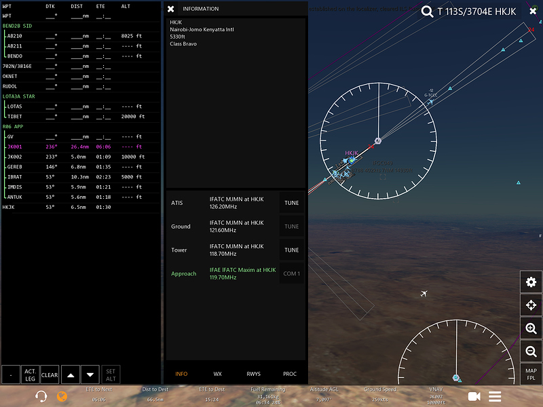
Task: Tune the ATIS frequency 126.20MHz
Action: point(292,203)
